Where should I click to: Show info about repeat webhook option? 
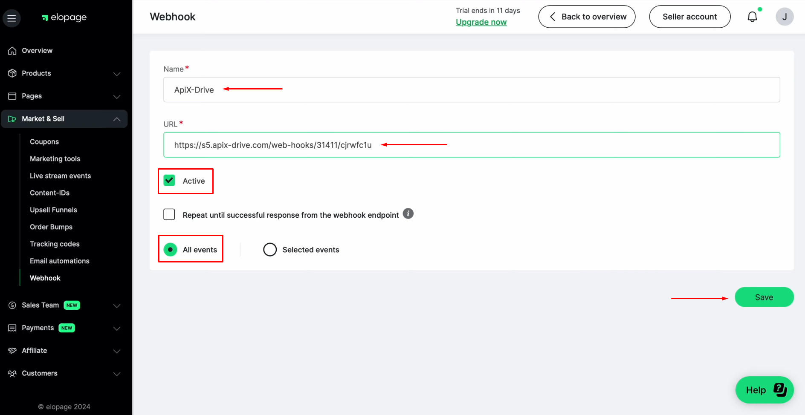coord(408,213)
